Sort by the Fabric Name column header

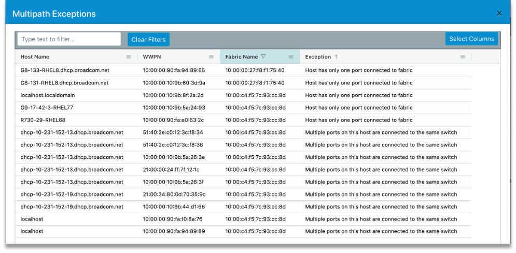tap(242, 57)
